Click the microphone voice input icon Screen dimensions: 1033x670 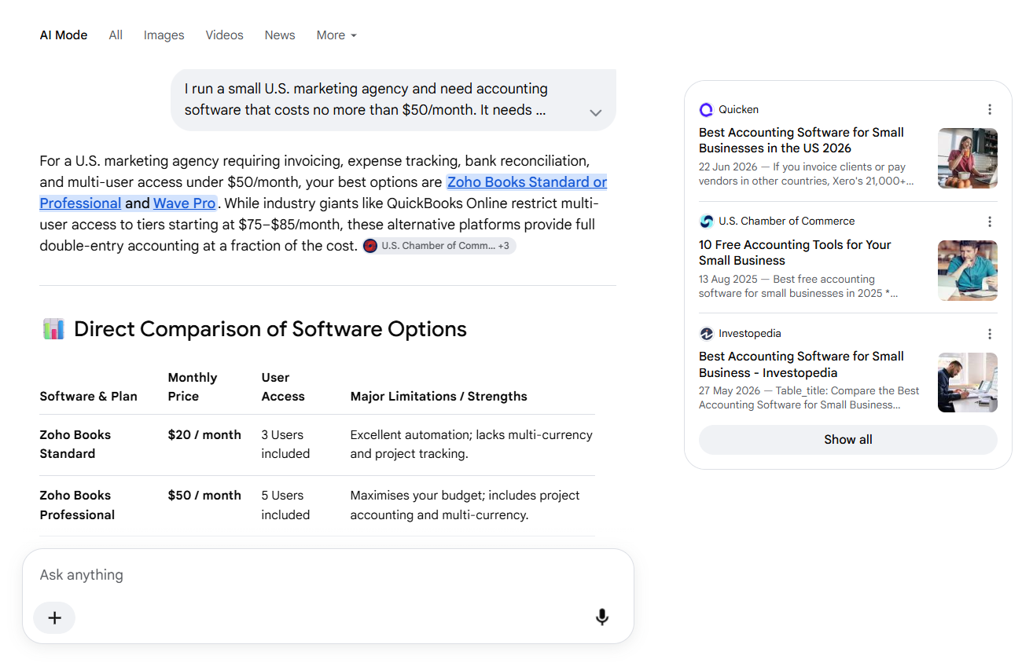coord(602,617)
